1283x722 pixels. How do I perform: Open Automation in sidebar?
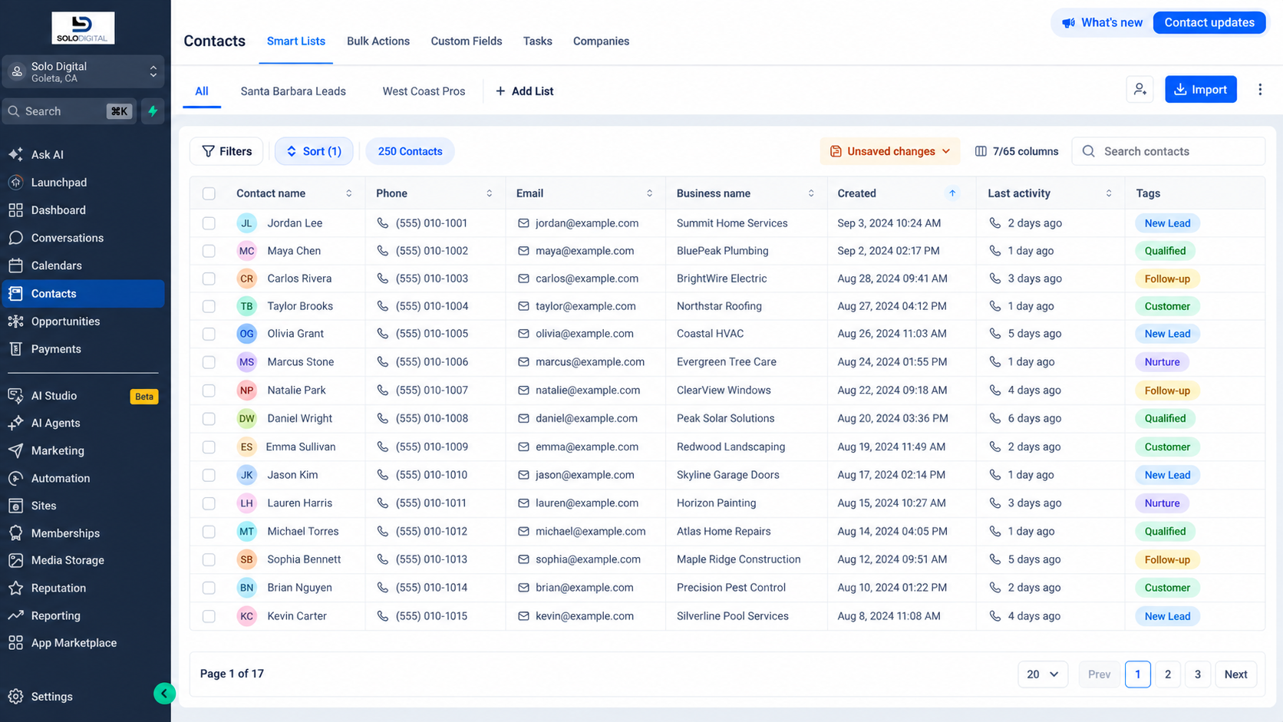pyautogui.click(x=82, y=478)
